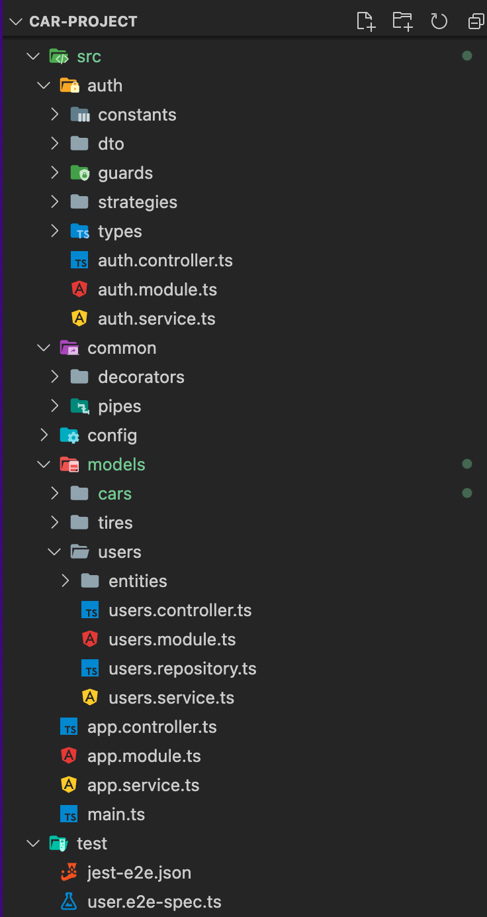
Task: Expand the tires folder chevron
Action: click(x=54, y=523)
